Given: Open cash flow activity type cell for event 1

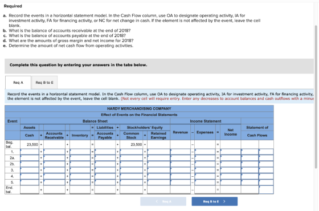Looking at the screenshot, I should [x=266, y=152].
